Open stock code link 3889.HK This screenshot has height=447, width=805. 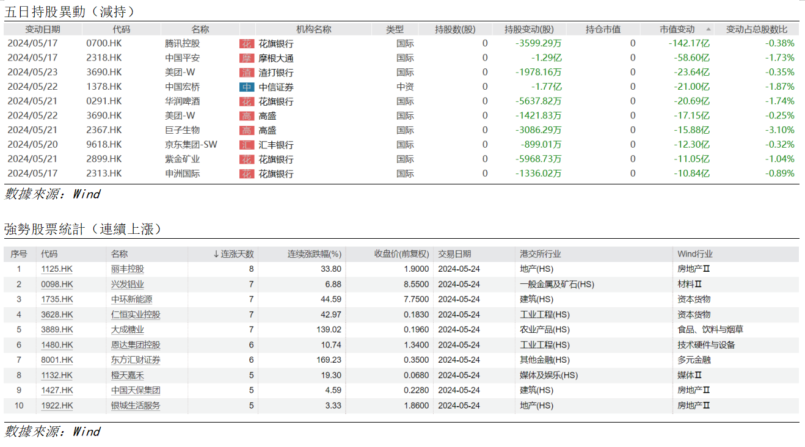click(57, 330)
